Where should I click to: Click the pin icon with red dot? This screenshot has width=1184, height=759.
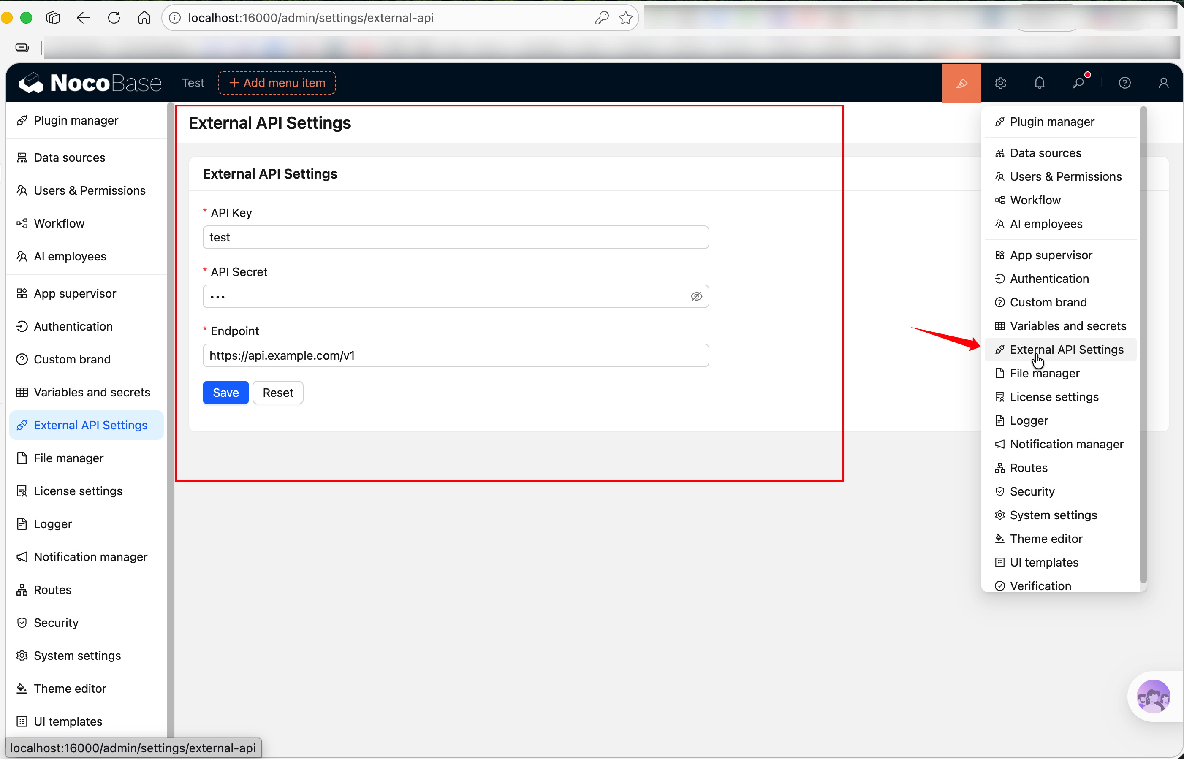pyautogui.click(x=1078, y=83)
